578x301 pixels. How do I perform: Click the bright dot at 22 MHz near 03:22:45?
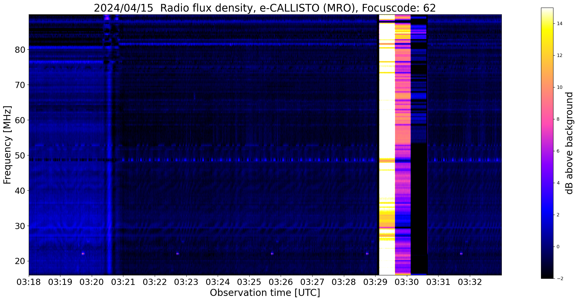point(177,254)
